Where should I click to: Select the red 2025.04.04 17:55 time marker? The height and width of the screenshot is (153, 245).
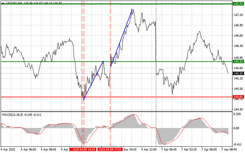tap(110, 150)
